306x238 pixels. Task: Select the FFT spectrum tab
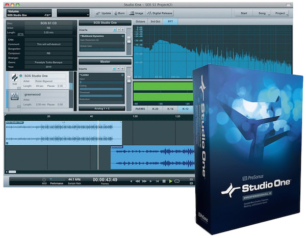click(170, 21)
